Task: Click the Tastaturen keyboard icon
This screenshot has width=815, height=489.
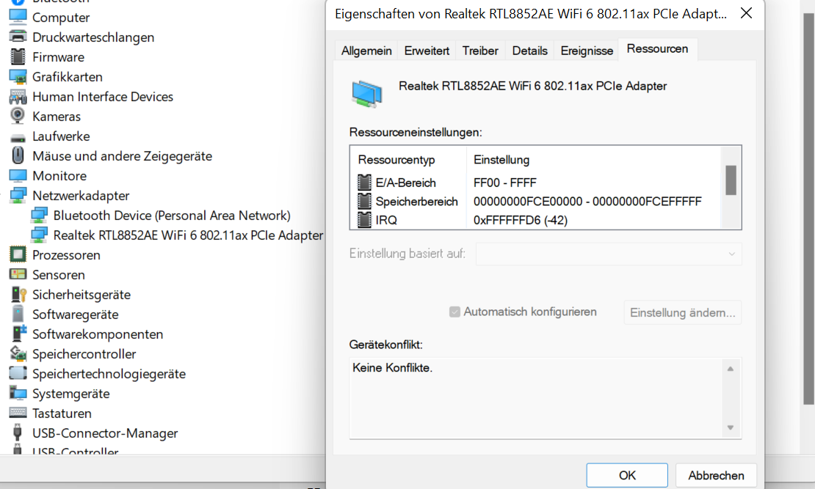Action: click(18, 413)
